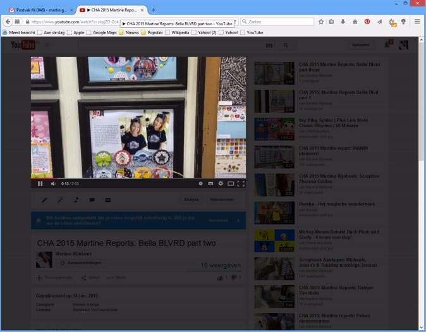Open the account avatar menu
The height and width of the screenshot is (332, 426).
(x=403, y=45)
